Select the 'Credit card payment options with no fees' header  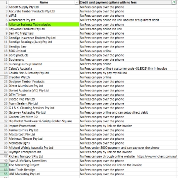128,2
